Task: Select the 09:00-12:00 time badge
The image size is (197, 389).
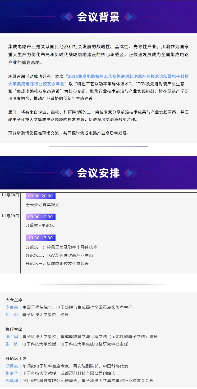Action: click(40, 217)
